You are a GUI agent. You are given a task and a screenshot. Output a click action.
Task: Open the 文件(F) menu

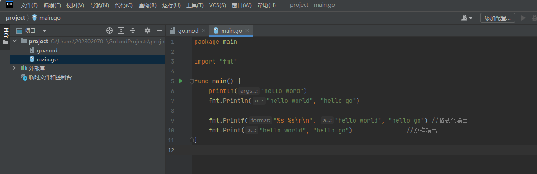29,5
